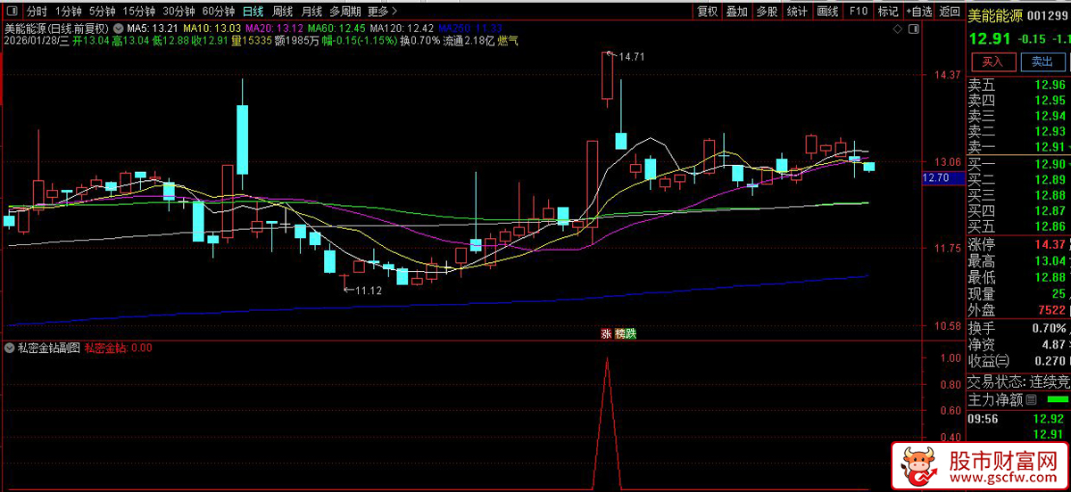
Task: Select the 11.12 low price label
Action: [x=369, y=291]
